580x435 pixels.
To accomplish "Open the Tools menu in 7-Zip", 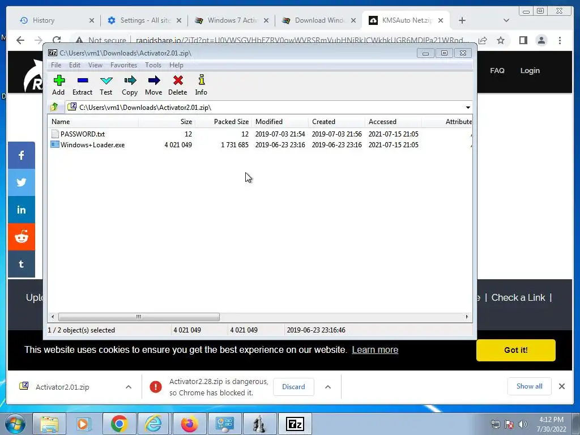I will [x=153, y=65].
